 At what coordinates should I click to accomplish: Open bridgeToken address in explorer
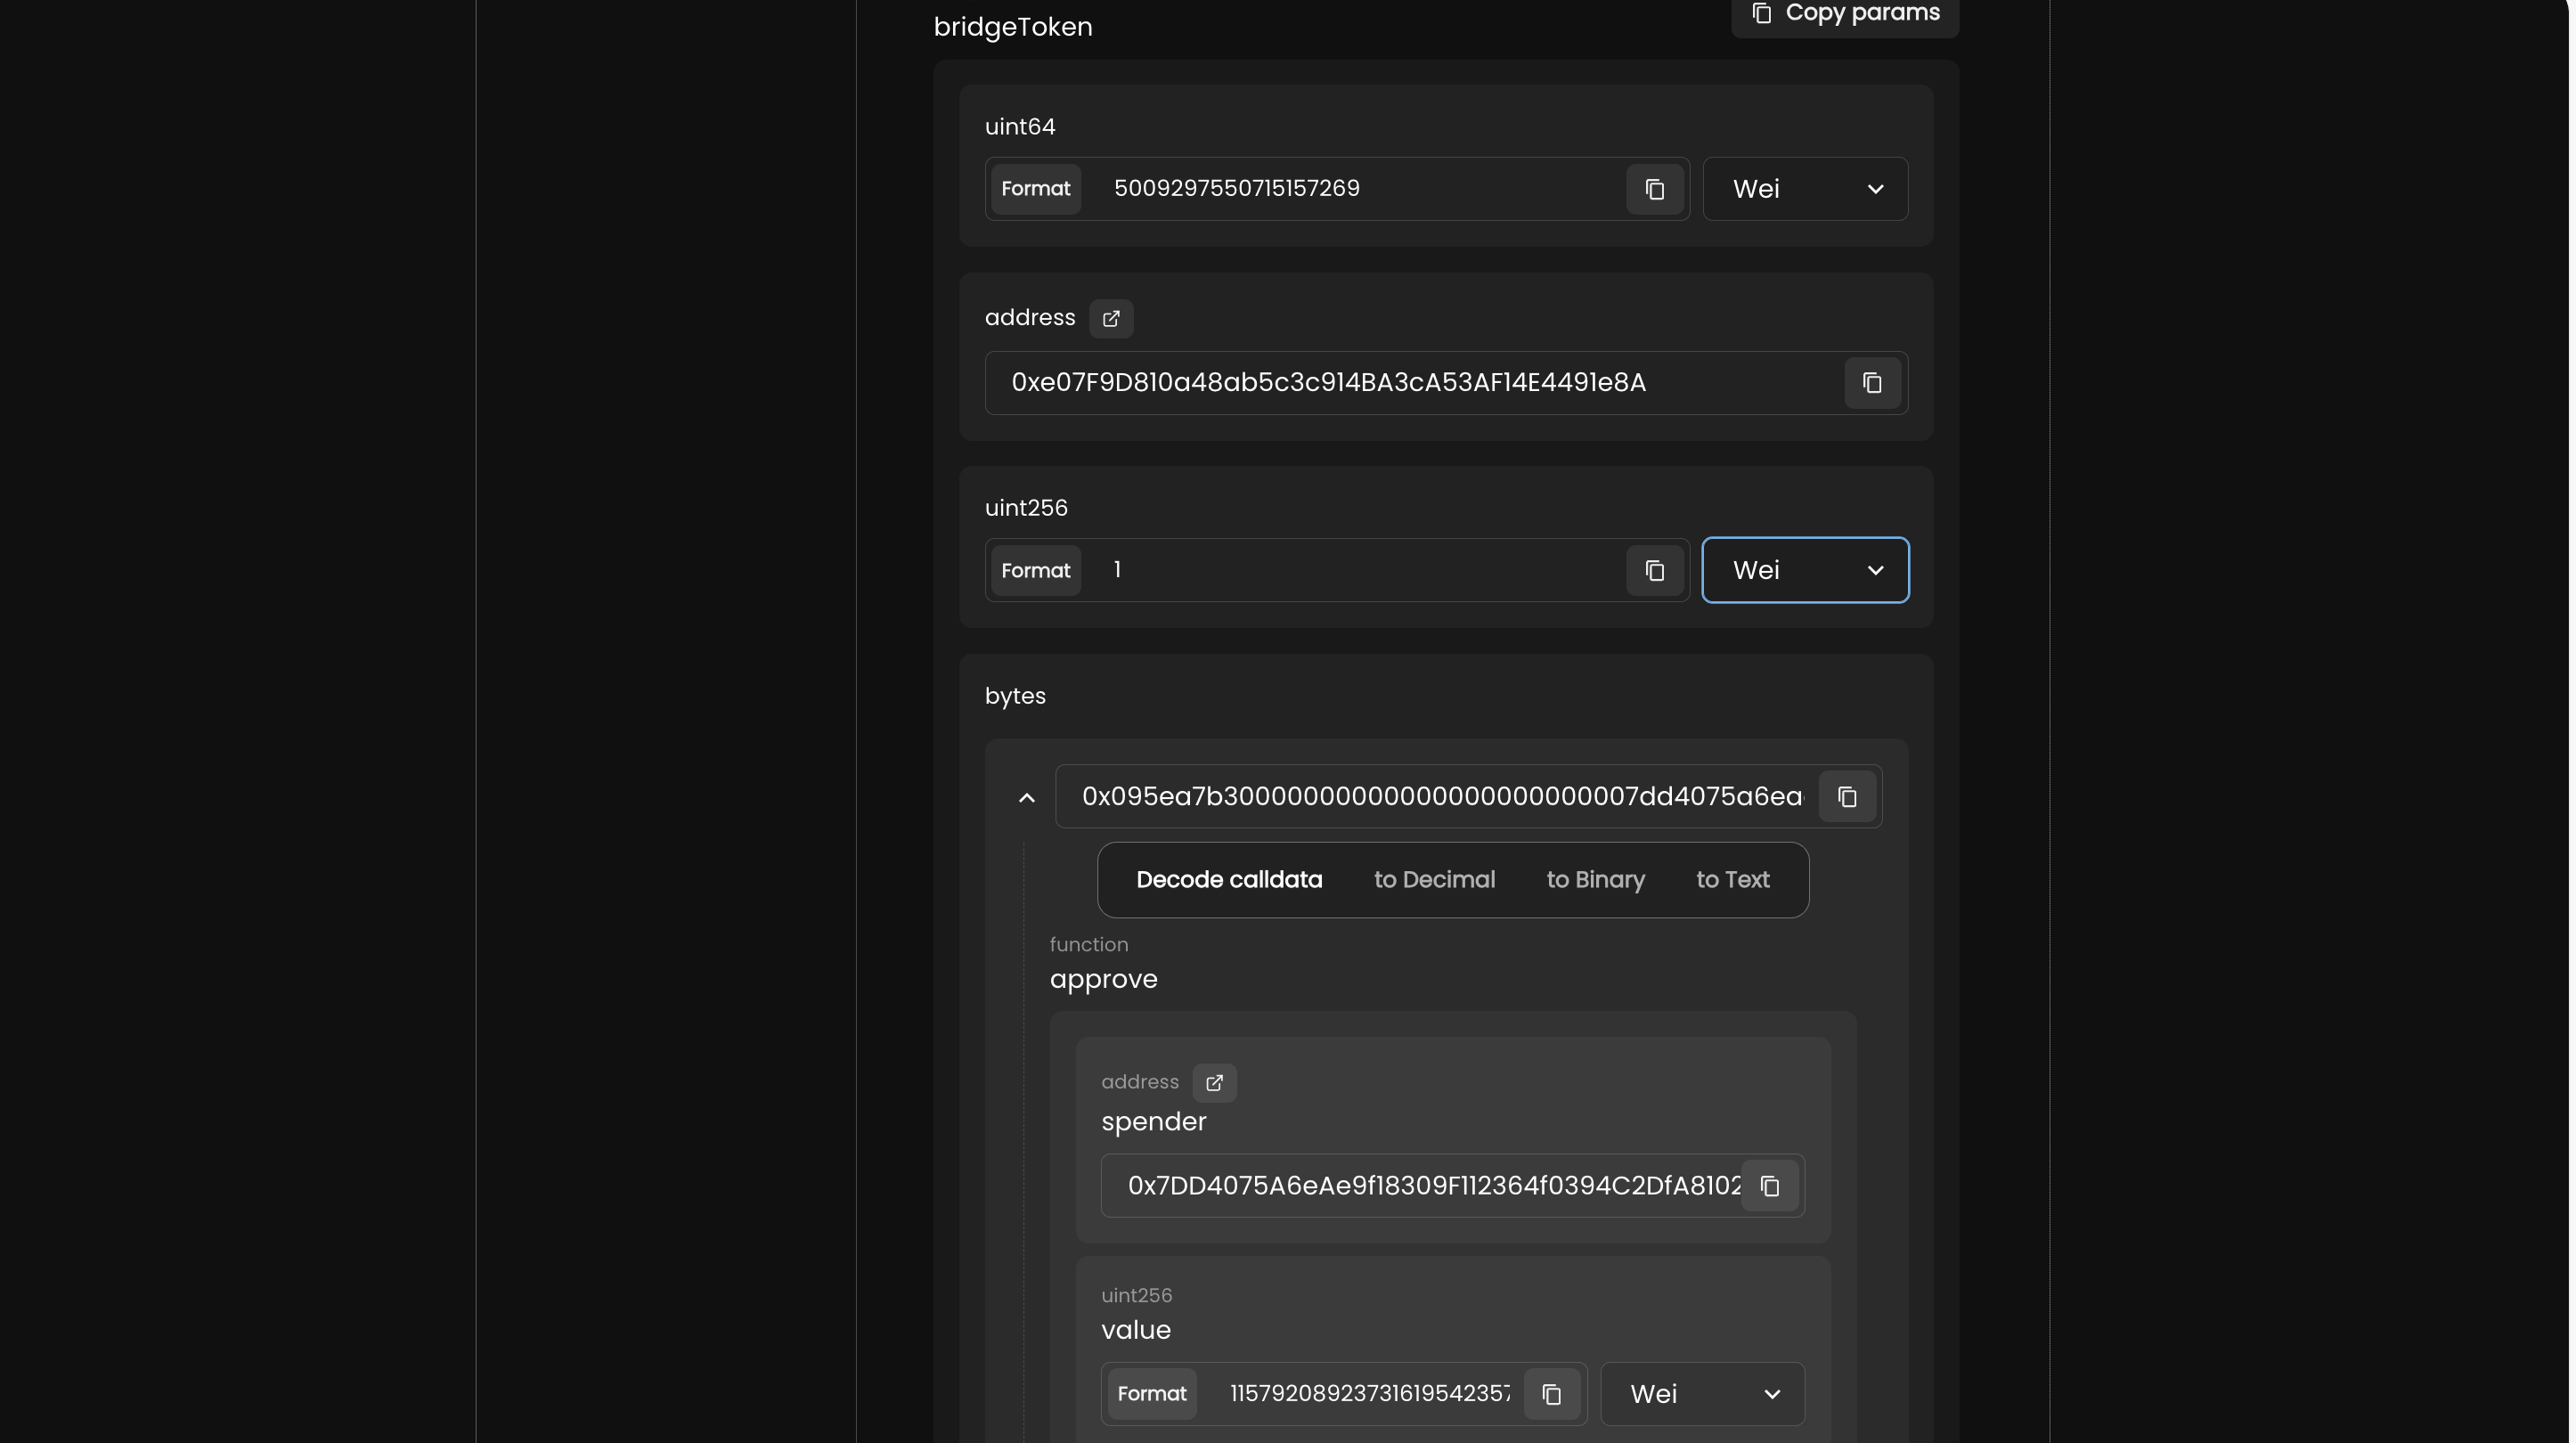pos(1110,319)
